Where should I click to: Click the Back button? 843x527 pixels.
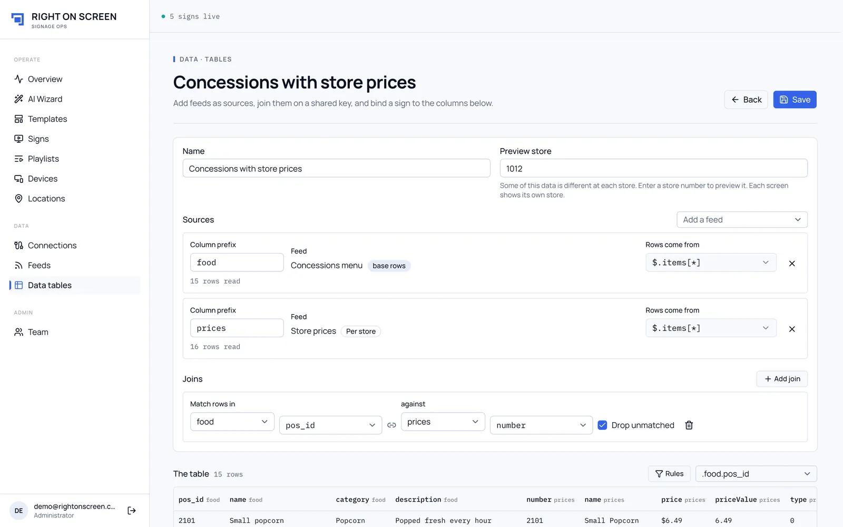click(746, 100)
